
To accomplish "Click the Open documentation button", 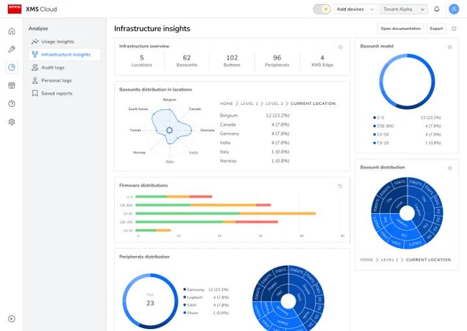I will (x=400, y=29).
